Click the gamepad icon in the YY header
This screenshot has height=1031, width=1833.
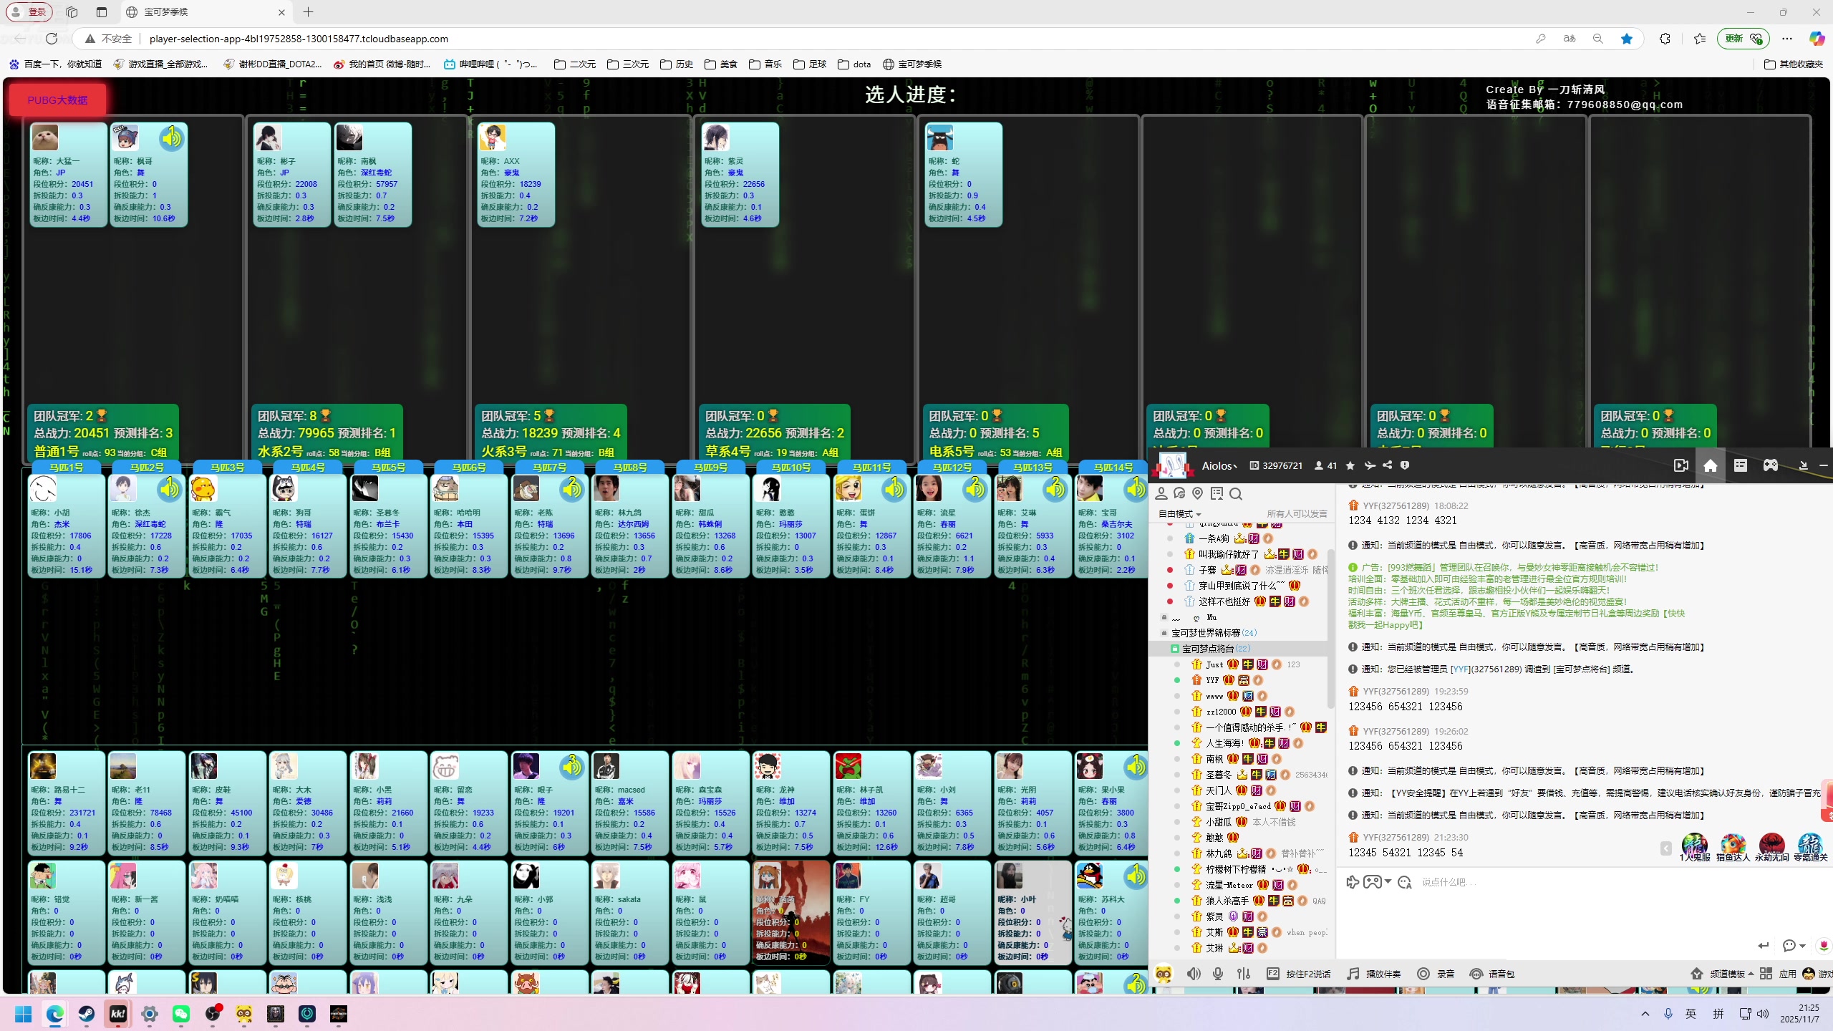pyautogui.click(x=1770, y=466)
